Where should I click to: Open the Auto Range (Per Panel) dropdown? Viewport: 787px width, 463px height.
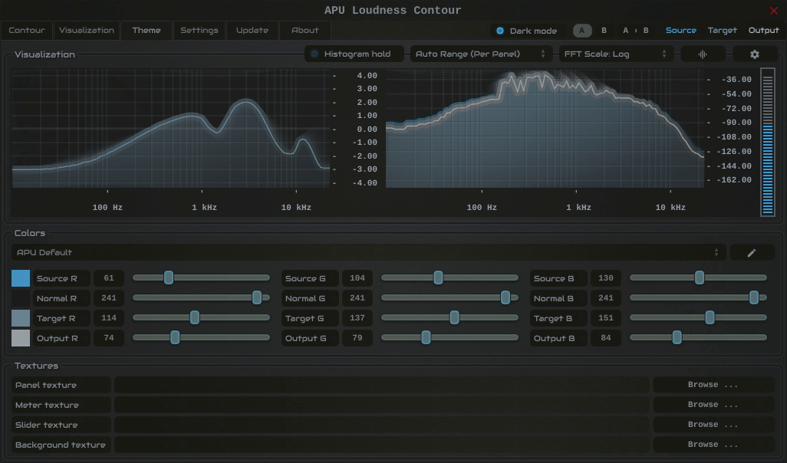(x=481, y=54)
